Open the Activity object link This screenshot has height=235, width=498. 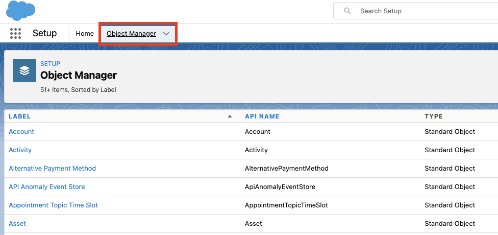click(x=20, y=150)
